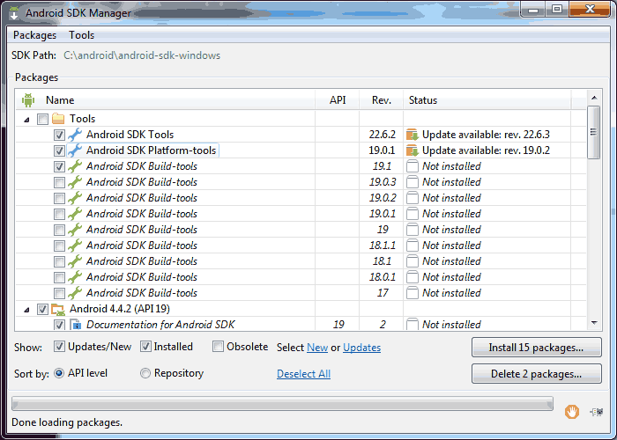The width and height of the screenshot is (617, 440).
Task: Click the green wrench icon for Build-tools 18.1.1
Action: tap(75, 246)
